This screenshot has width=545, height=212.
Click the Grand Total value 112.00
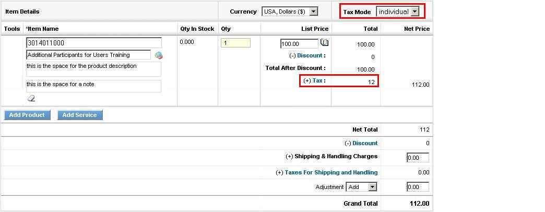(x=420, y=204)
